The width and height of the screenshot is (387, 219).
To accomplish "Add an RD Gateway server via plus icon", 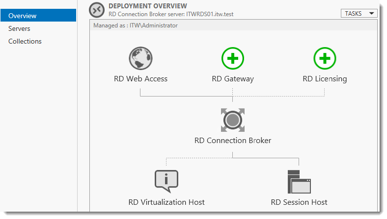I will [233, 58].
